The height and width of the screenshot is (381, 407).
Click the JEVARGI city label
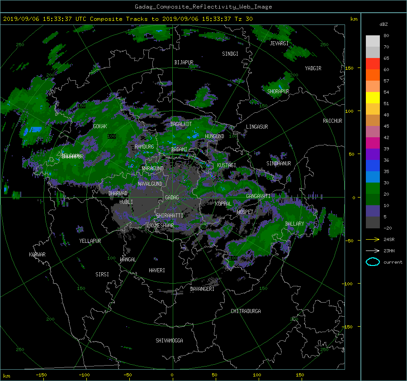click(279, 43)
